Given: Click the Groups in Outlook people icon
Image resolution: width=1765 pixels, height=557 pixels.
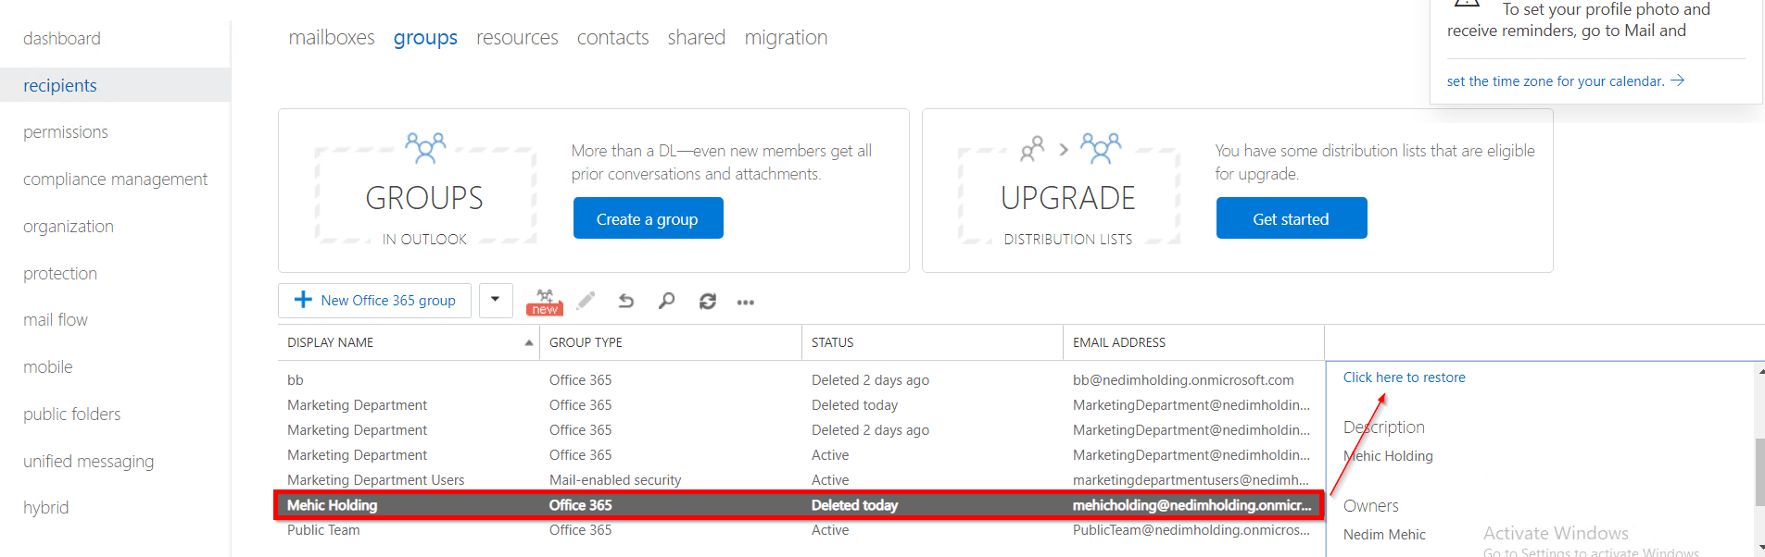Looking at the screenshot, I should click(x=425, y=147).
